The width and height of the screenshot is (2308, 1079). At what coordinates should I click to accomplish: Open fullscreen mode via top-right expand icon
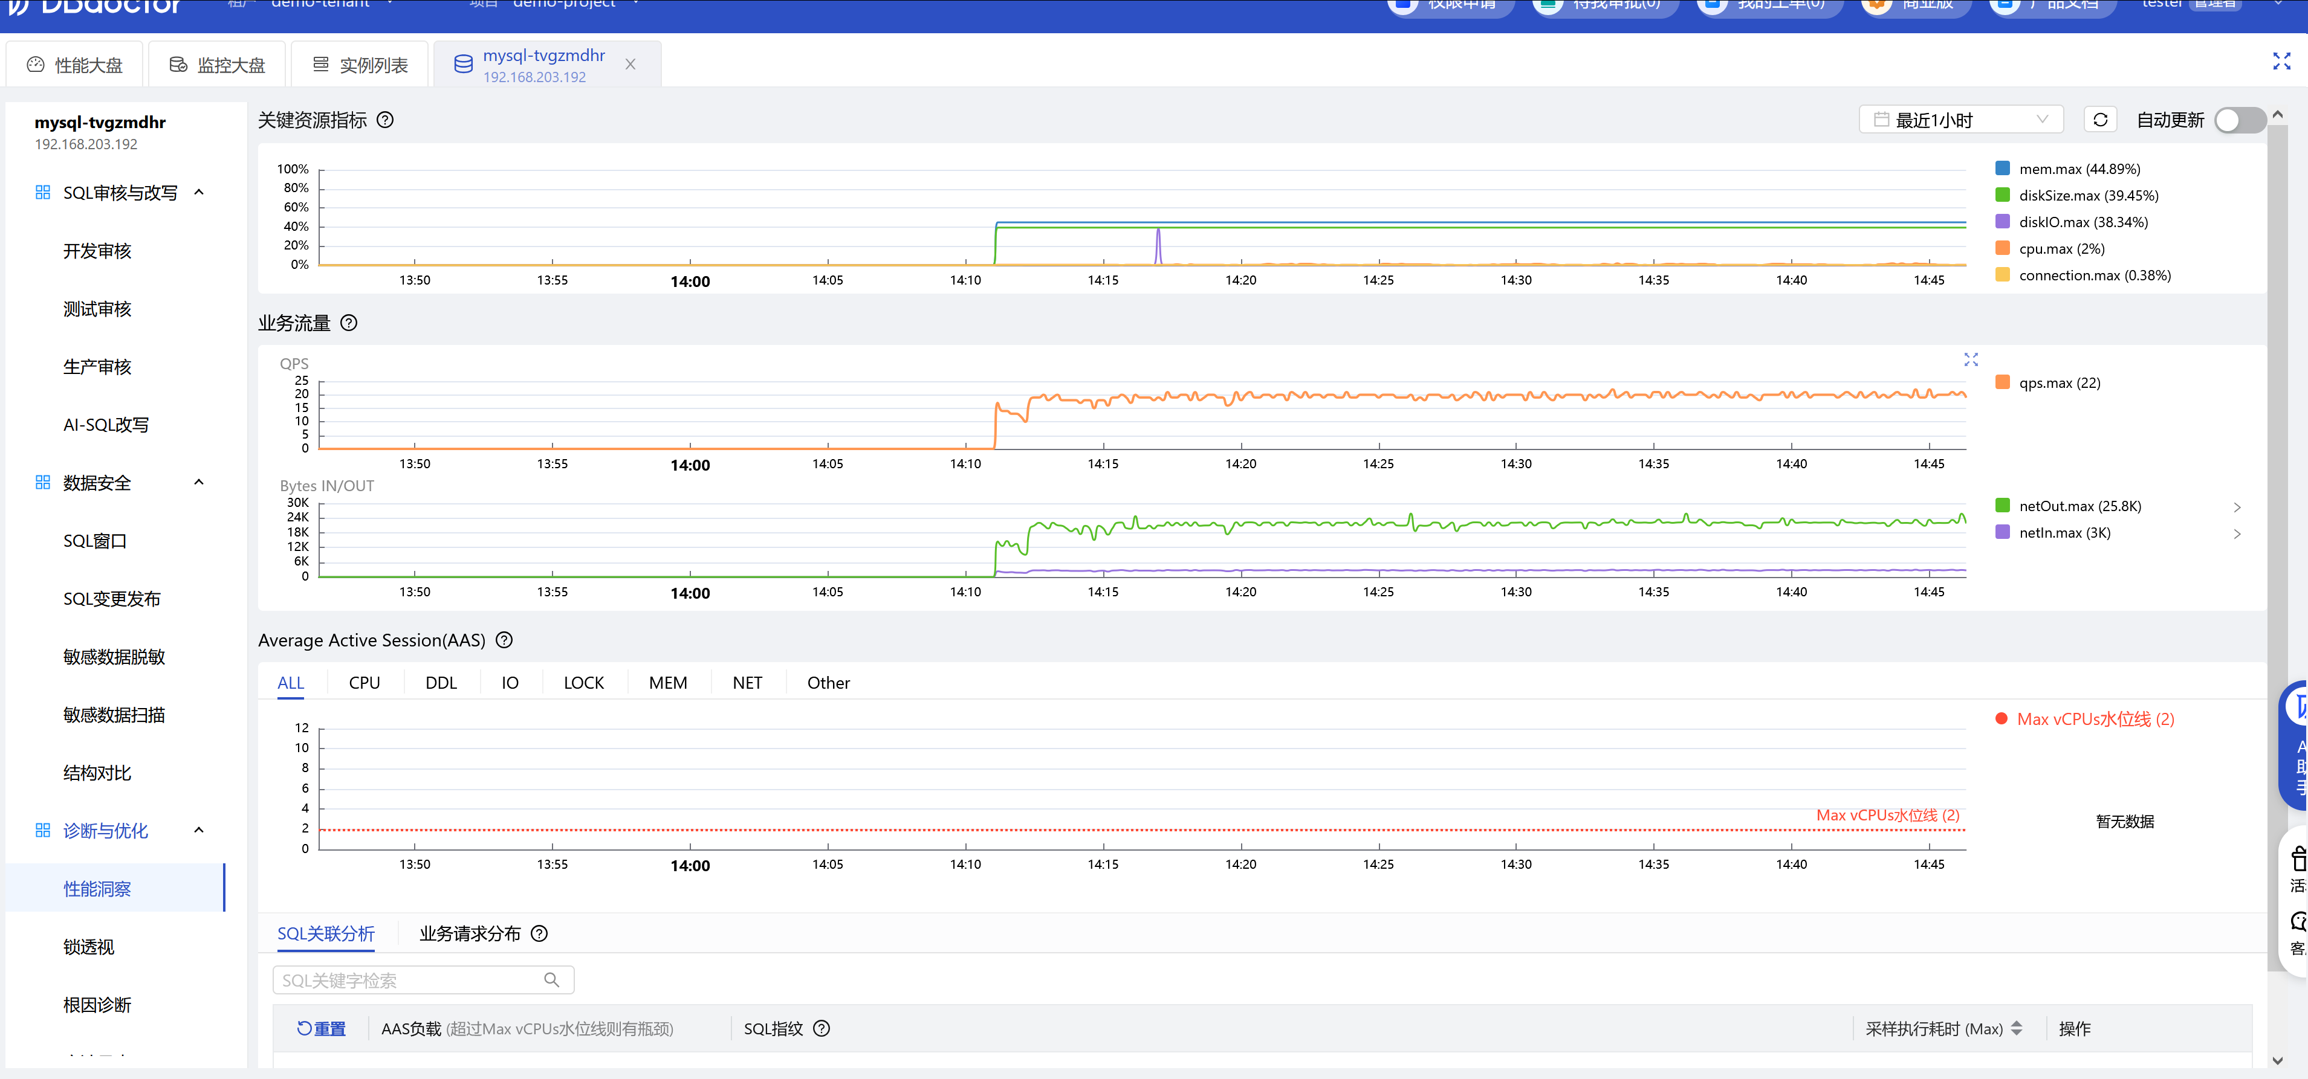2281,61
